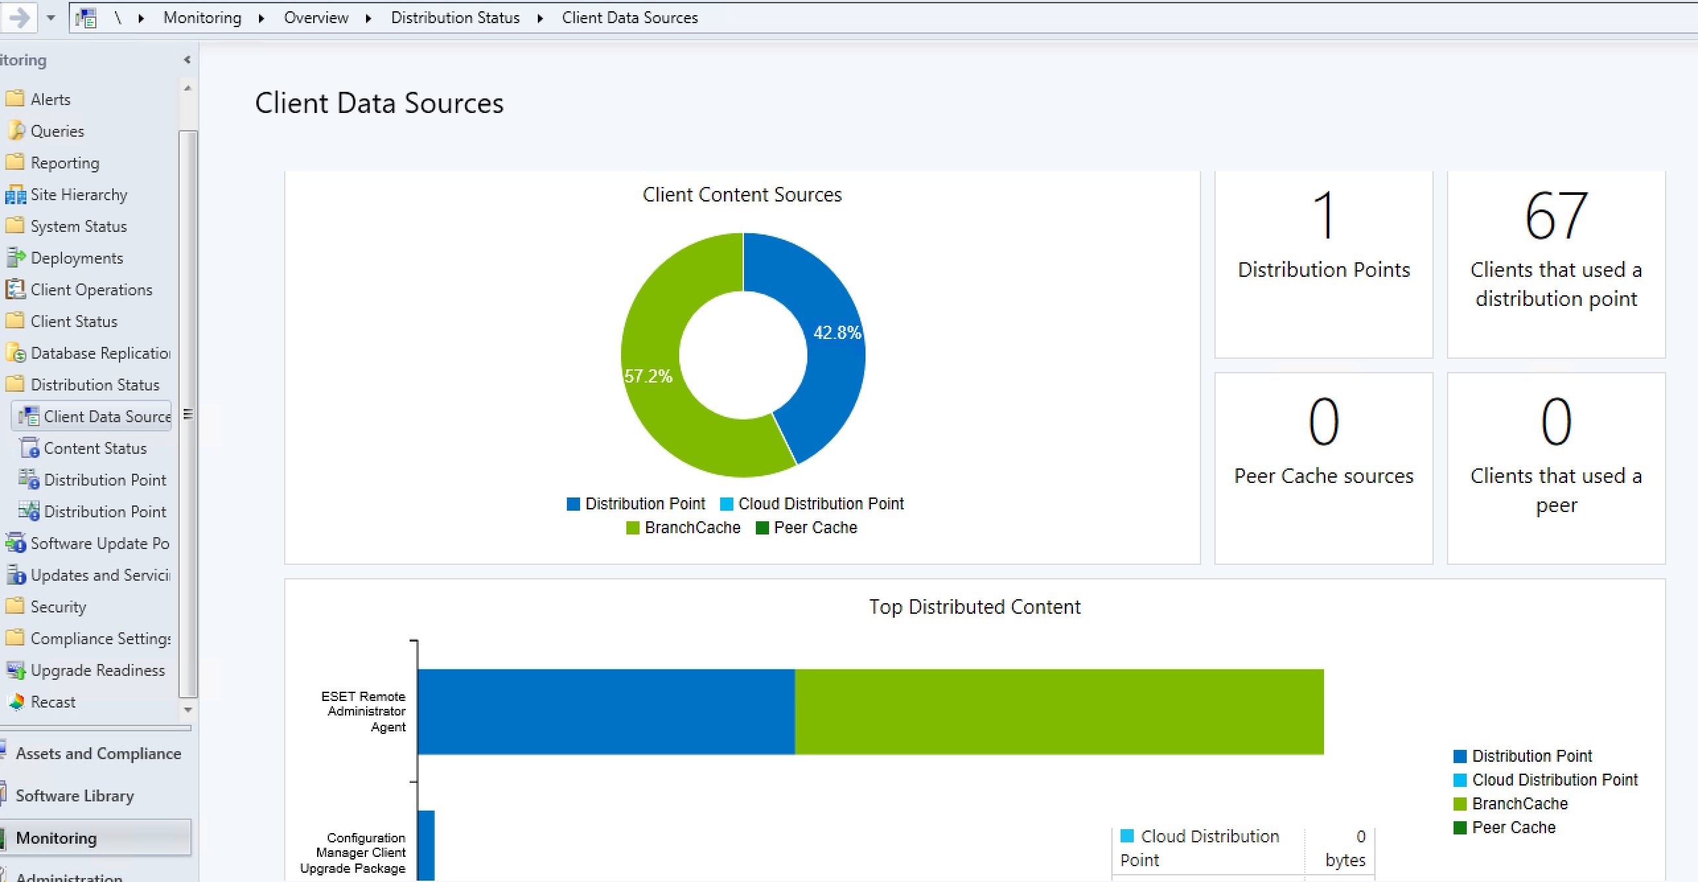
Task: Click the Software Update Point icon
Action: pyautogui.click(x=15, y=542)
